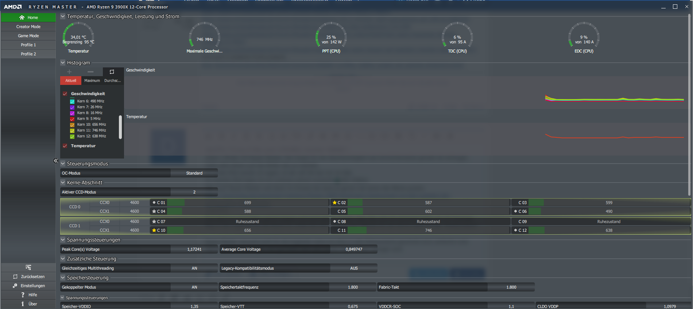693x309 pixels.
Task: Collapse the upper Spannungssteuerungen section
Action: click(63, 240)
